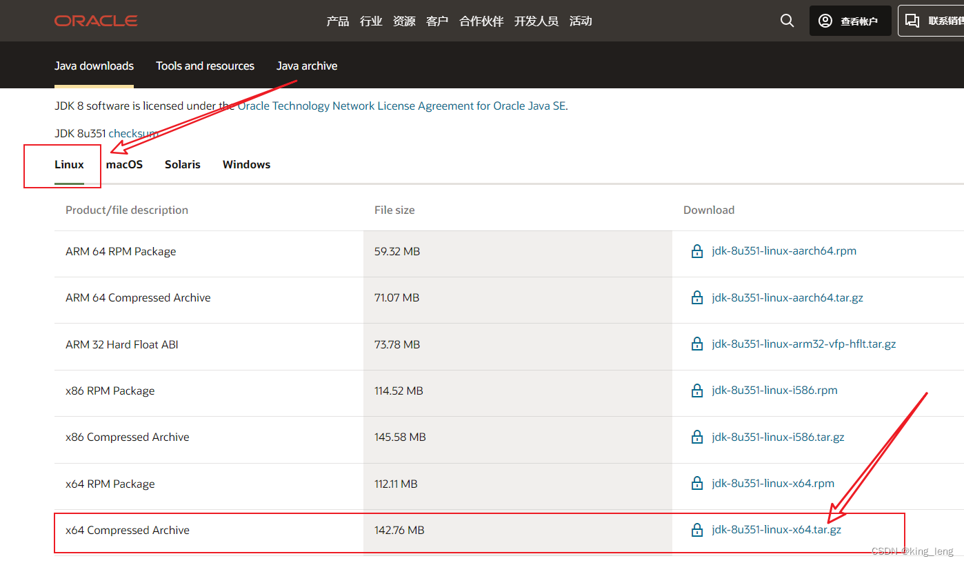Click the Oracle logo

[x=96, y=21]
